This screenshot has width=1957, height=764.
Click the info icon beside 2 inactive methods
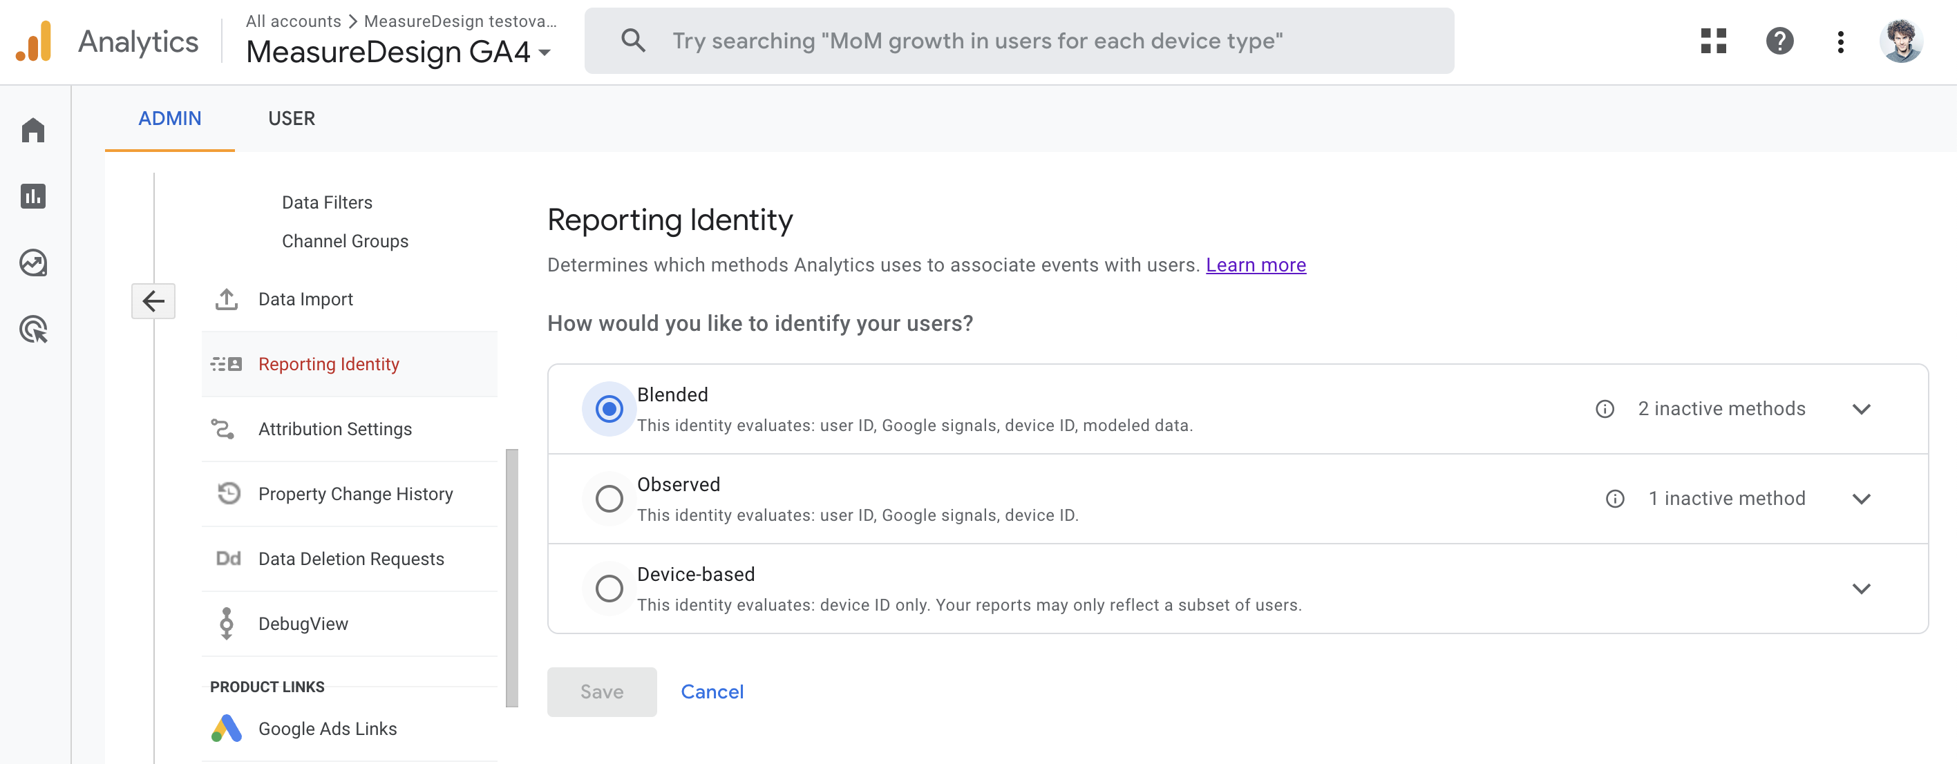(x=1605, y=410)
